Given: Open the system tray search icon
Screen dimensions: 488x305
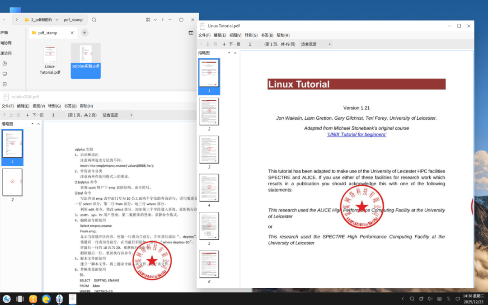Looking at the screenshot, I should tap(412, 299).
